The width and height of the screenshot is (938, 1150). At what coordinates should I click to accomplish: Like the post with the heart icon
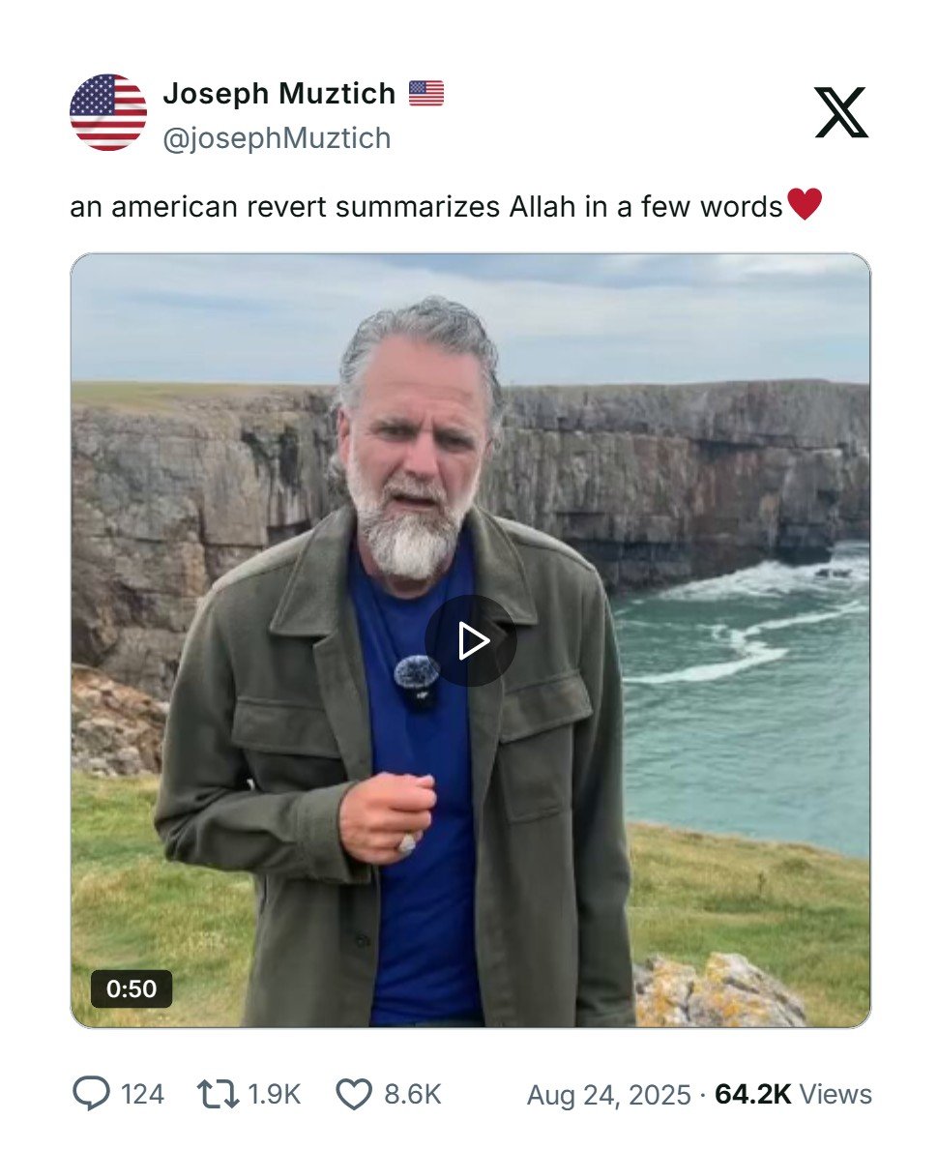(353, 1094)
